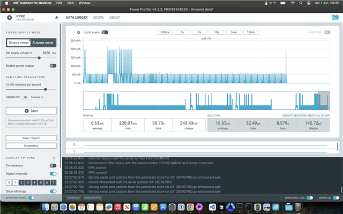The image size is (343, 214).
Task: Select Ampere meter mode
Action: tap(43, 43)
